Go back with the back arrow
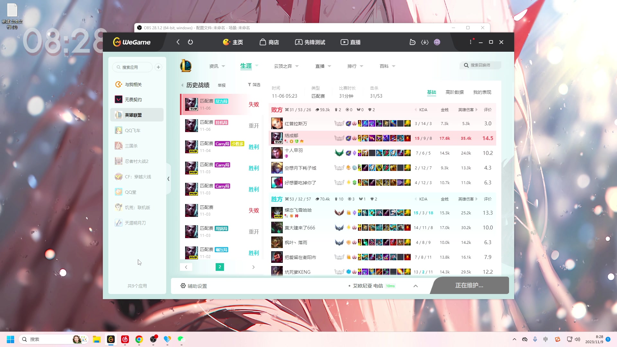This screenshot has width=617, height=347. 178,42
